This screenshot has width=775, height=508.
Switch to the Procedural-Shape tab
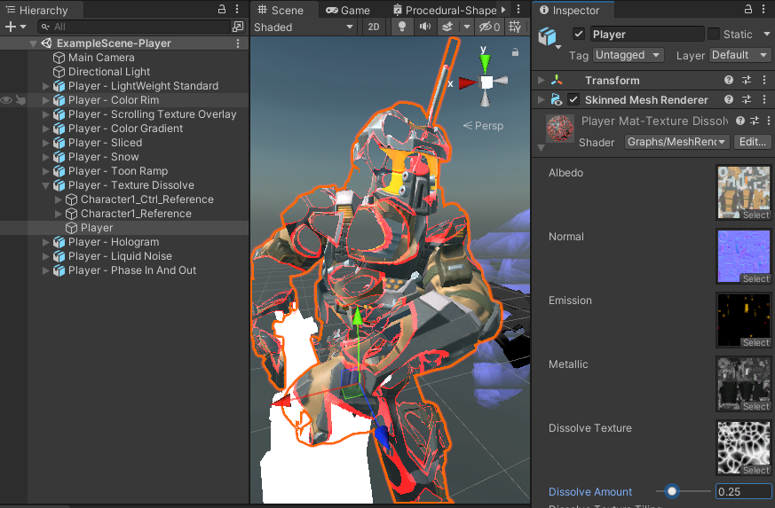(x=446, y=10)
